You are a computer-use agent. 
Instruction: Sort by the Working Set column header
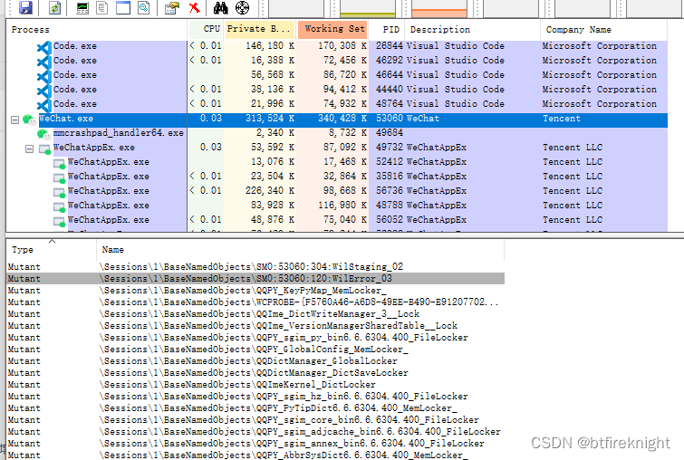(333, 29)
